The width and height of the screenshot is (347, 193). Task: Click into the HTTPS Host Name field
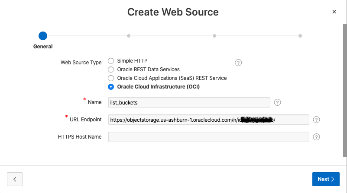tap(208, 137)
